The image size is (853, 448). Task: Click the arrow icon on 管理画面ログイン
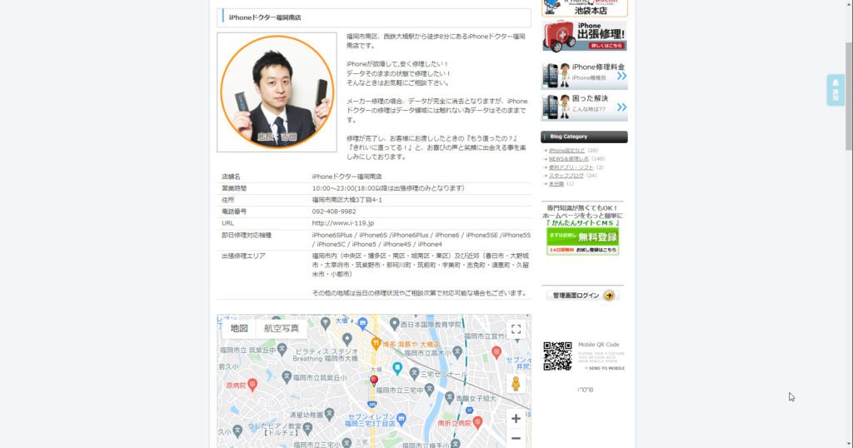point(609,296)
